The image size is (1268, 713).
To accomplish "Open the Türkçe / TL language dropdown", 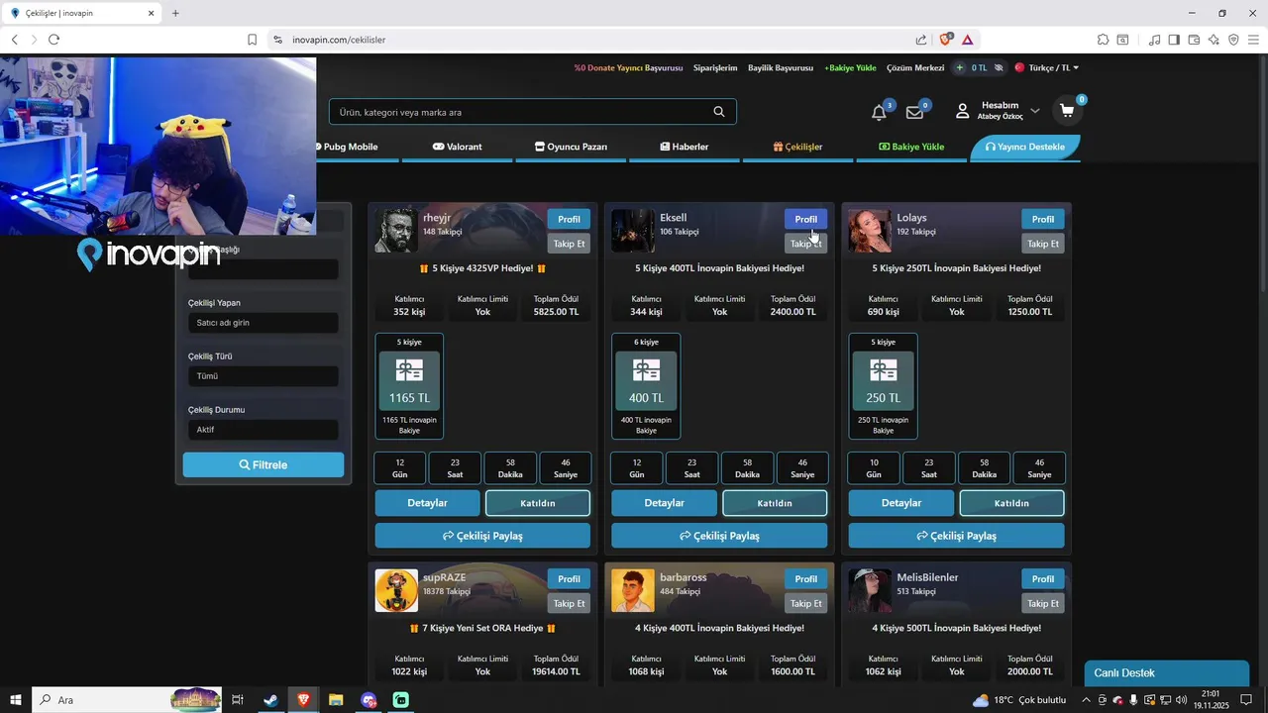I will click(1047, 67).
